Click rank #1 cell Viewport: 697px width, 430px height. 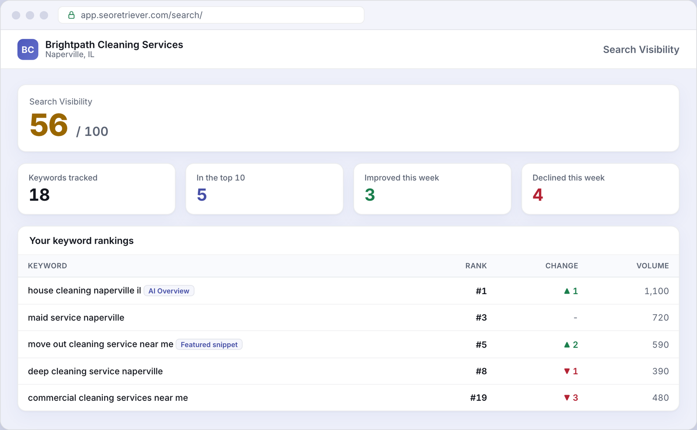pyautogui.click(x=481, y=291)
